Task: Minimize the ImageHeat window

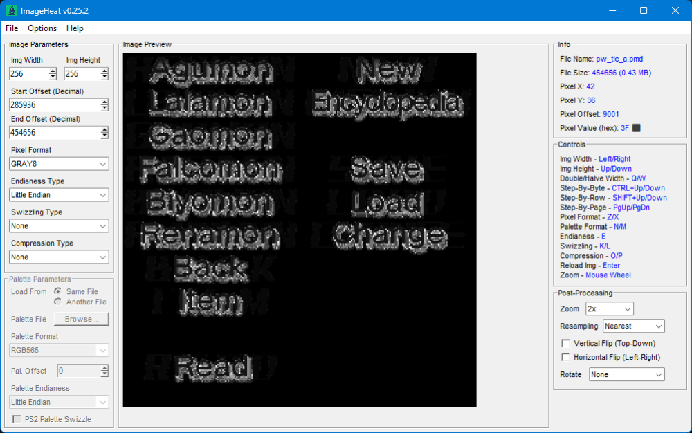Action: click(612, 10)
